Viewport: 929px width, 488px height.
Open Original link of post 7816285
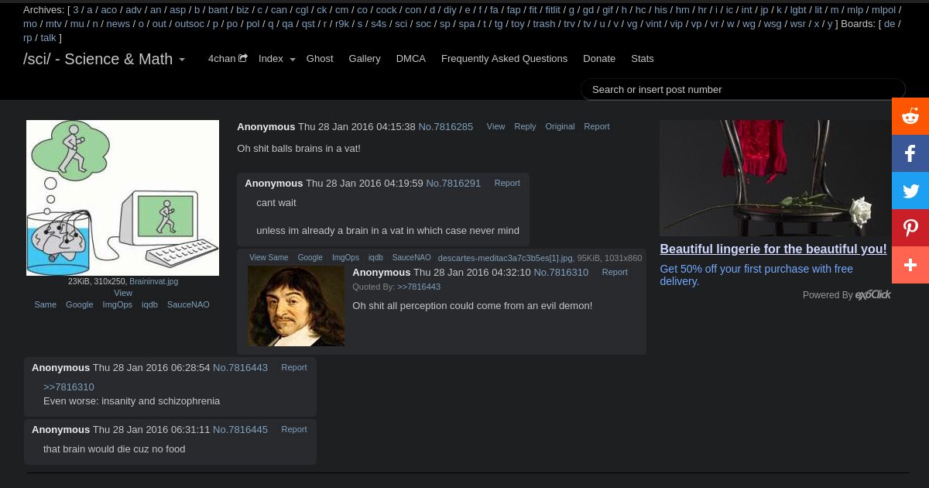click(560, 126)
